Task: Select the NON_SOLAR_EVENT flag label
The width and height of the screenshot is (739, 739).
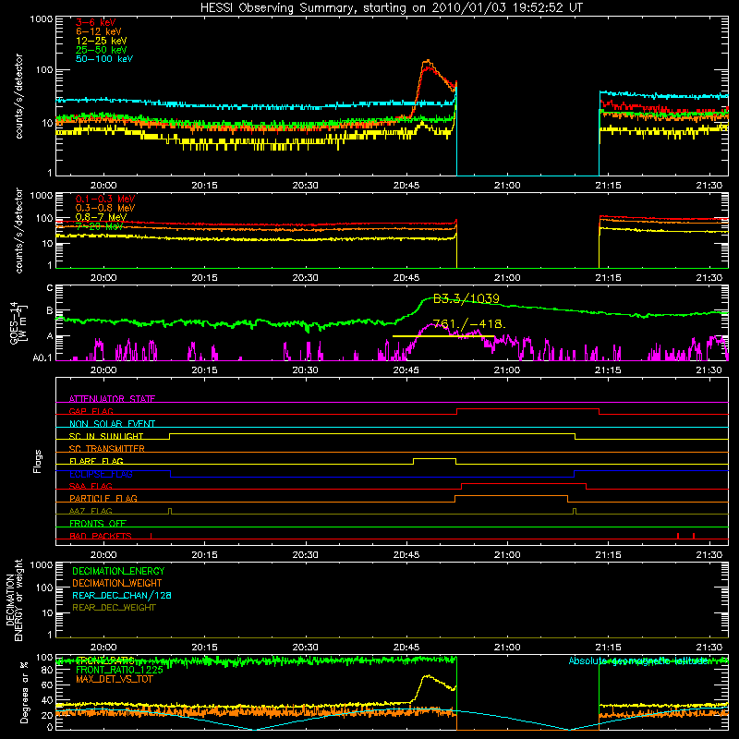Action: coord(112,424)
